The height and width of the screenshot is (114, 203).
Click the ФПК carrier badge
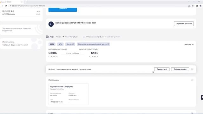click(x=60, y=44)
